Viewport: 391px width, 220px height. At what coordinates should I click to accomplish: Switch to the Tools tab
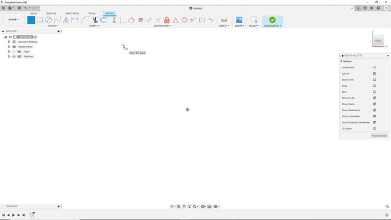pos(92,13)
